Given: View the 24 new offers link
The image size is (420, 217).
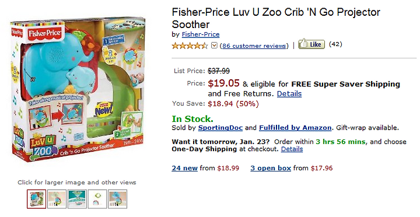Looking at the screenshot, I should [x=184, y=168].
